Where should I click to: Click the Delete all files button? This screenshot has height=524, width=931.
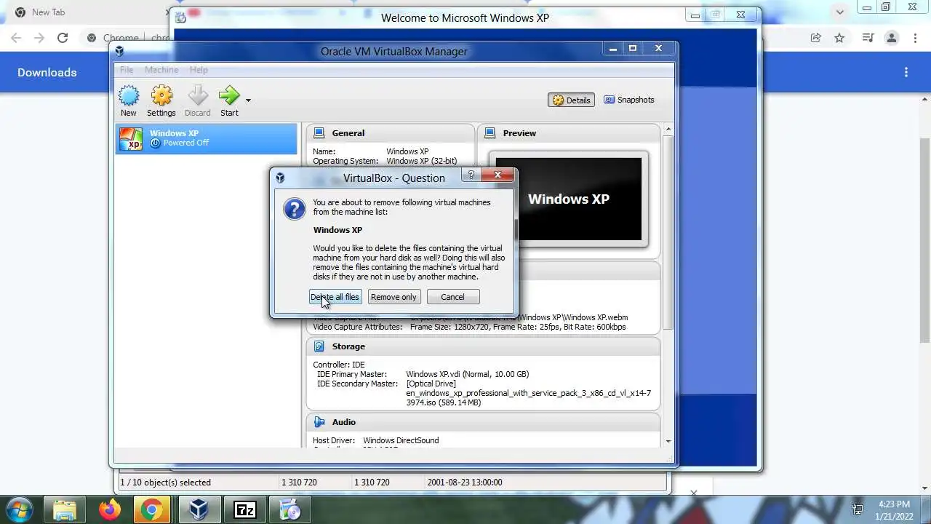coord(335,297)
